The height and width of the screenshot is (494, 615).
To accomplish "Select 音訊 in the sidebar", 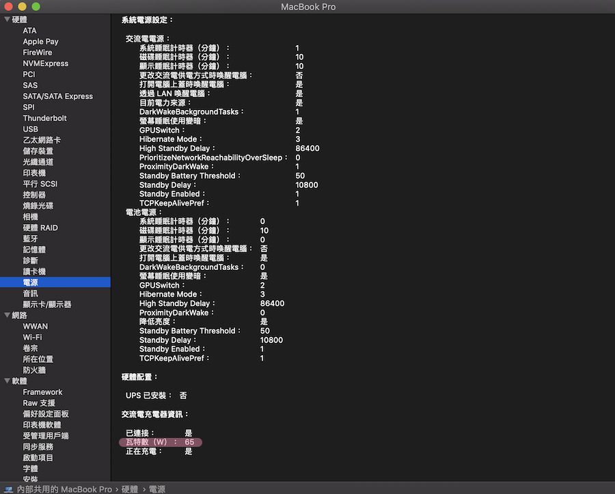I will pos(31,294).
